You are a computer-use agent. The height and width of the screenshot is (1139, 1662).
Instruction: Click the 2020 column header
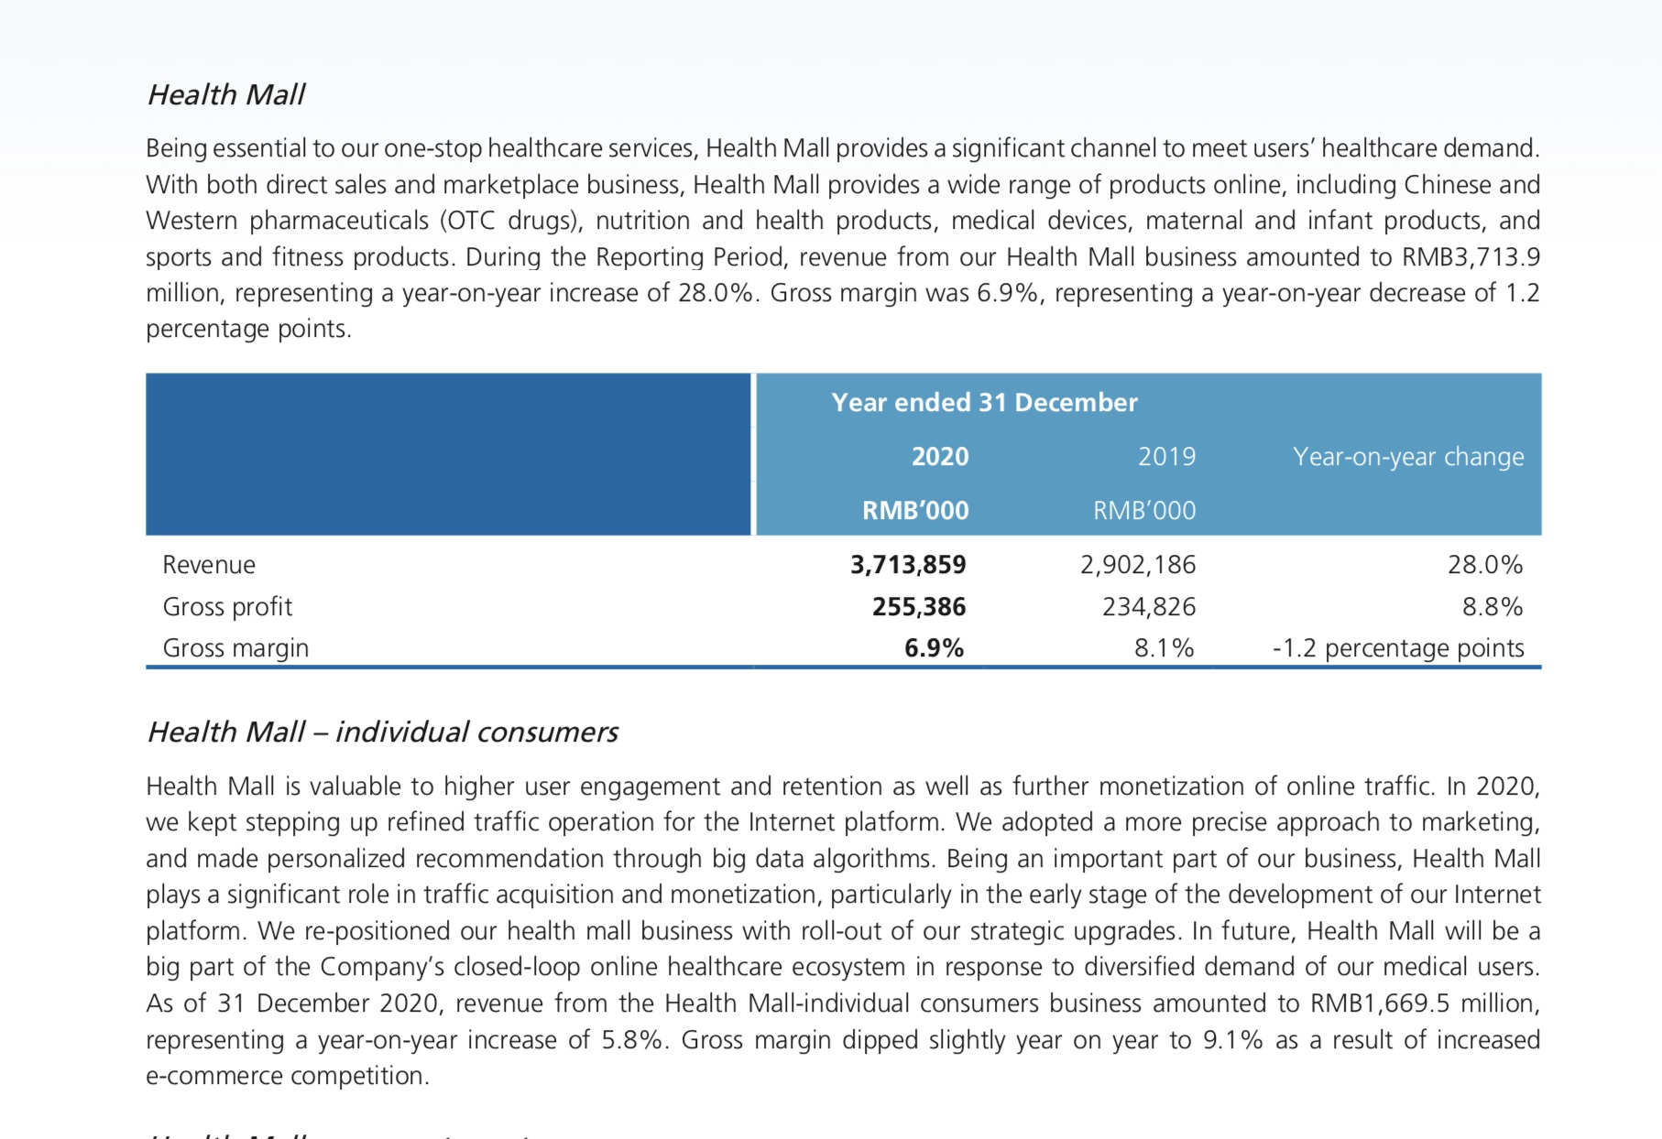(940, 456)
